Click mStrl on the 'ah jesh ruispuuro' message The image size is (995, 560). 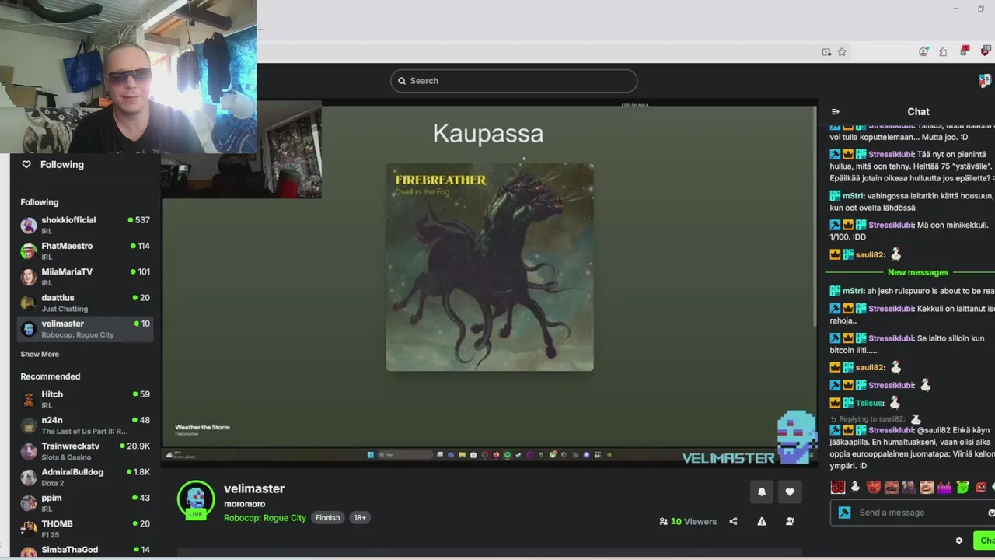coord(853,291)
